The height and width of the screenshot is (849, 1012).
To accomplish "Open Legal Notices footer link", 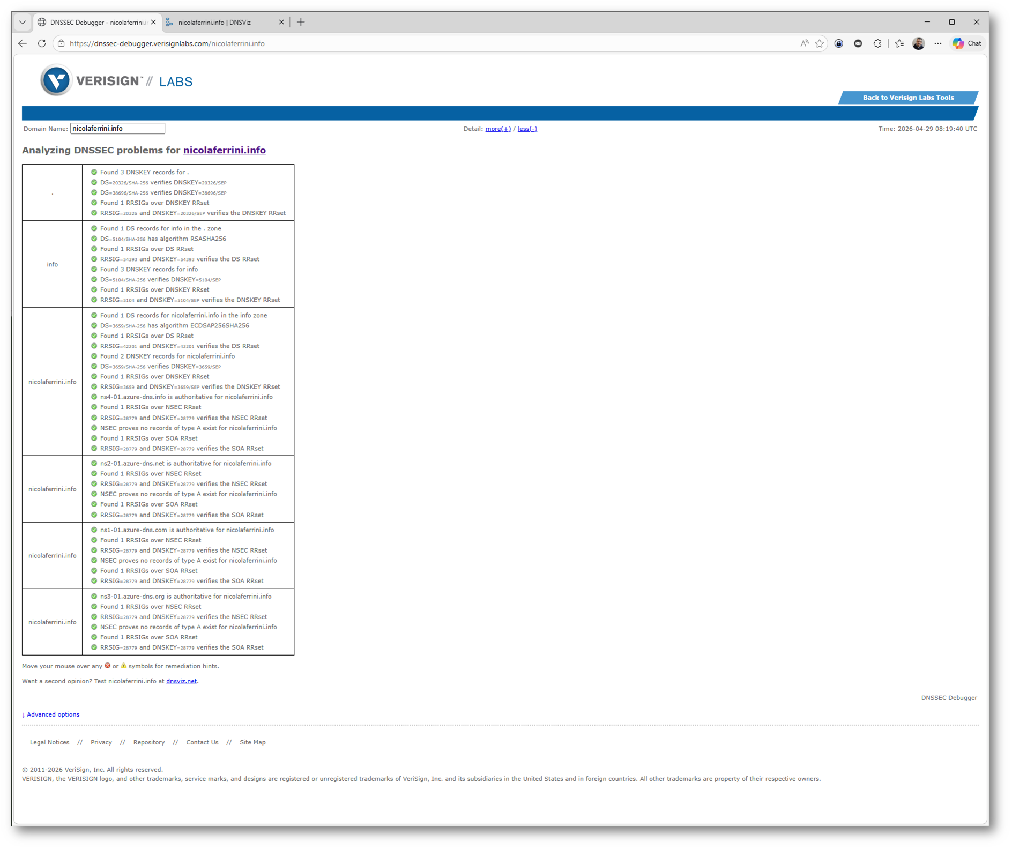I will [x=50, y=742].
